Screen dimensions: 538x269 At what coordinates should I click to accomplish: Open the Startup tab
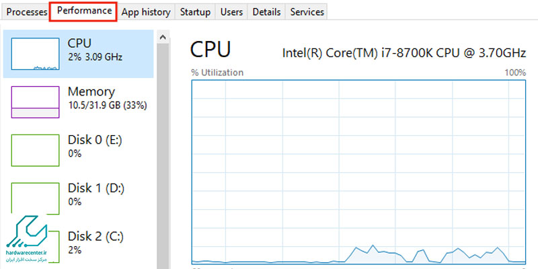click(195, 12)
